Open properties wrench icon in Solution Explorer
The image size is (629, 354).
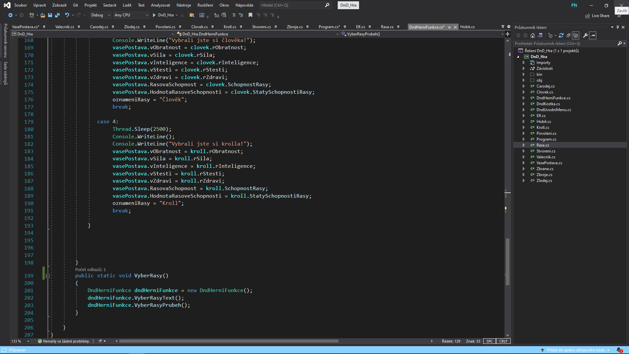585,35
